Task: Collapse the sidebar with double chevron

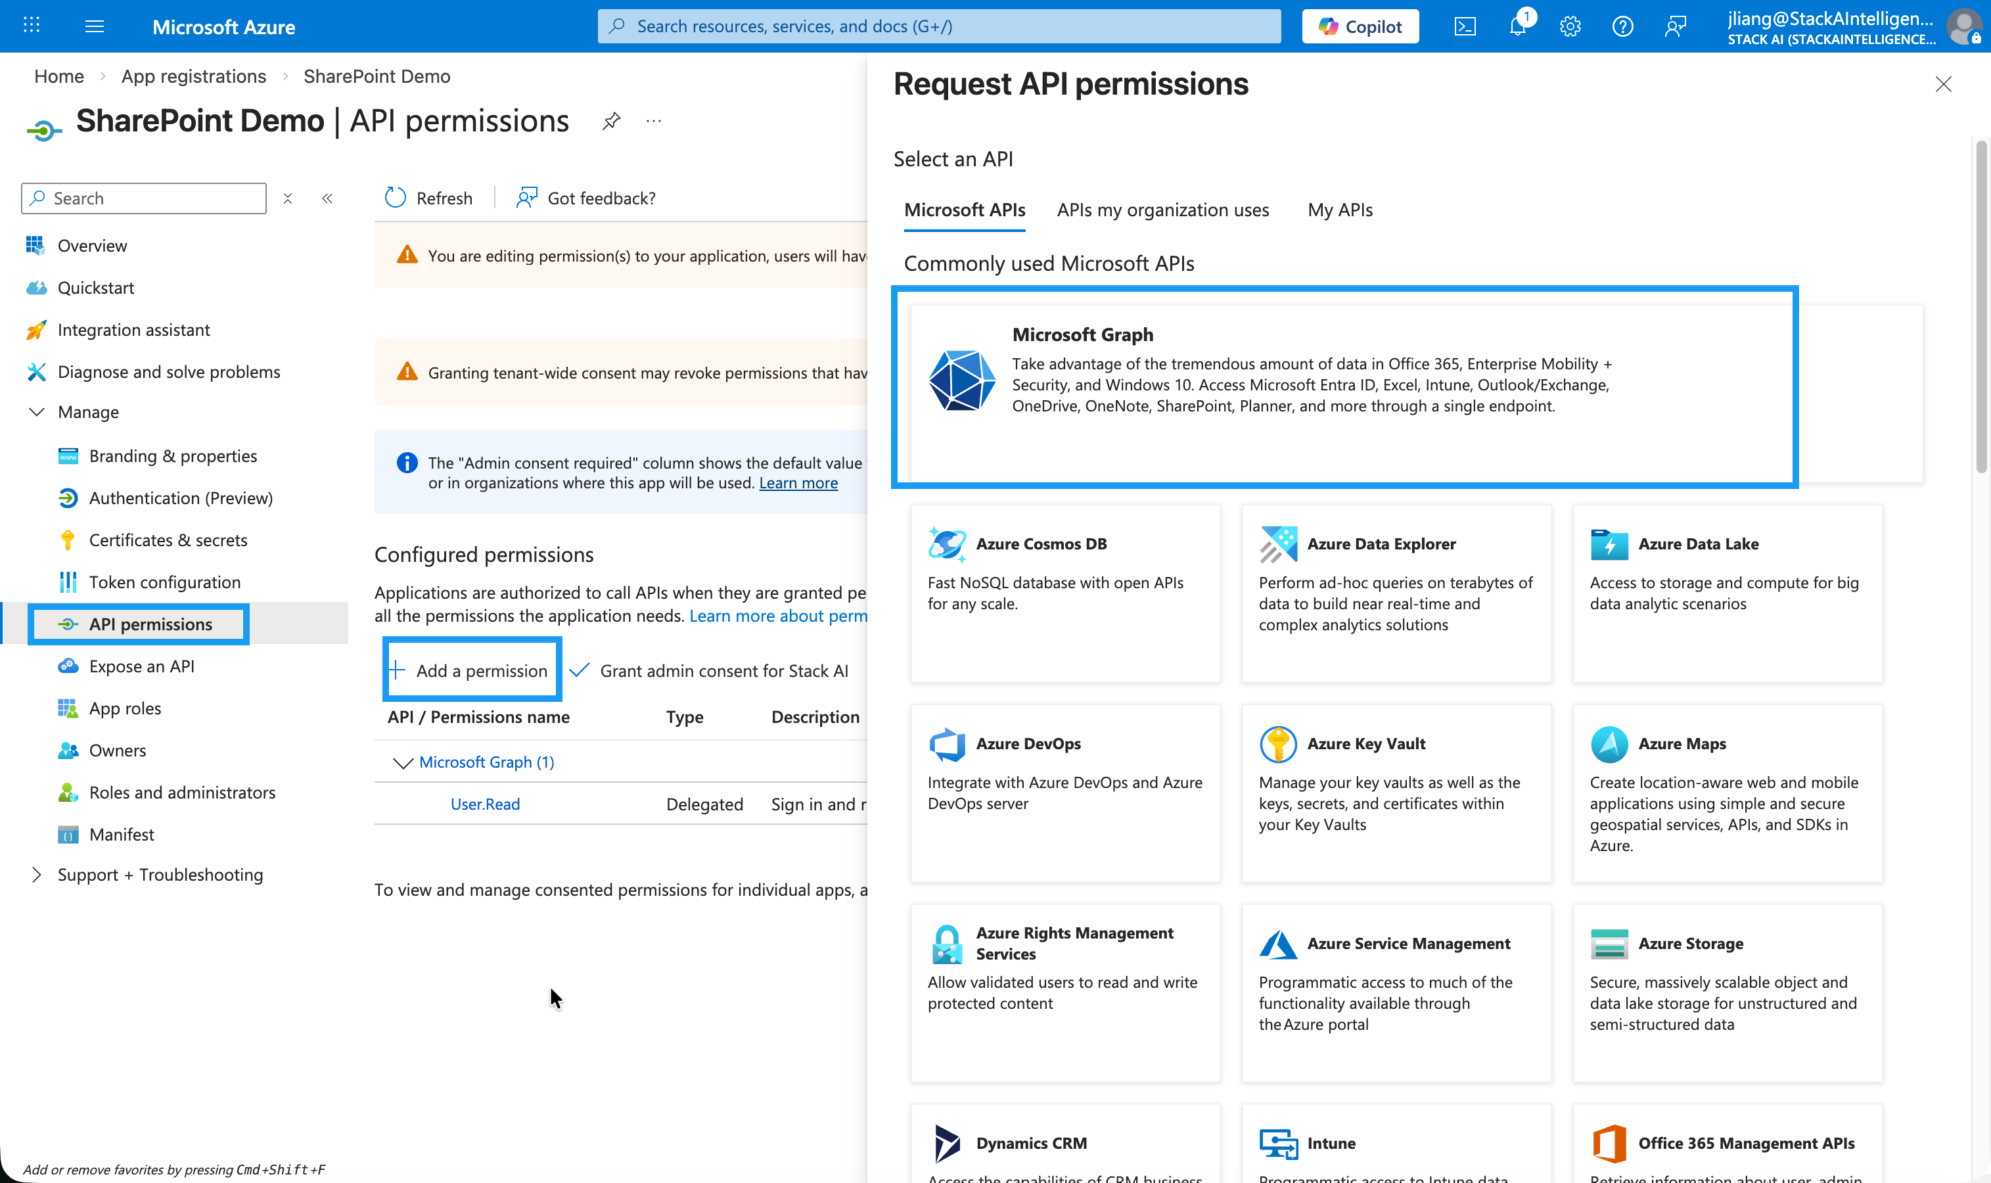Action: pyautogui.click(x=327, y=198)
